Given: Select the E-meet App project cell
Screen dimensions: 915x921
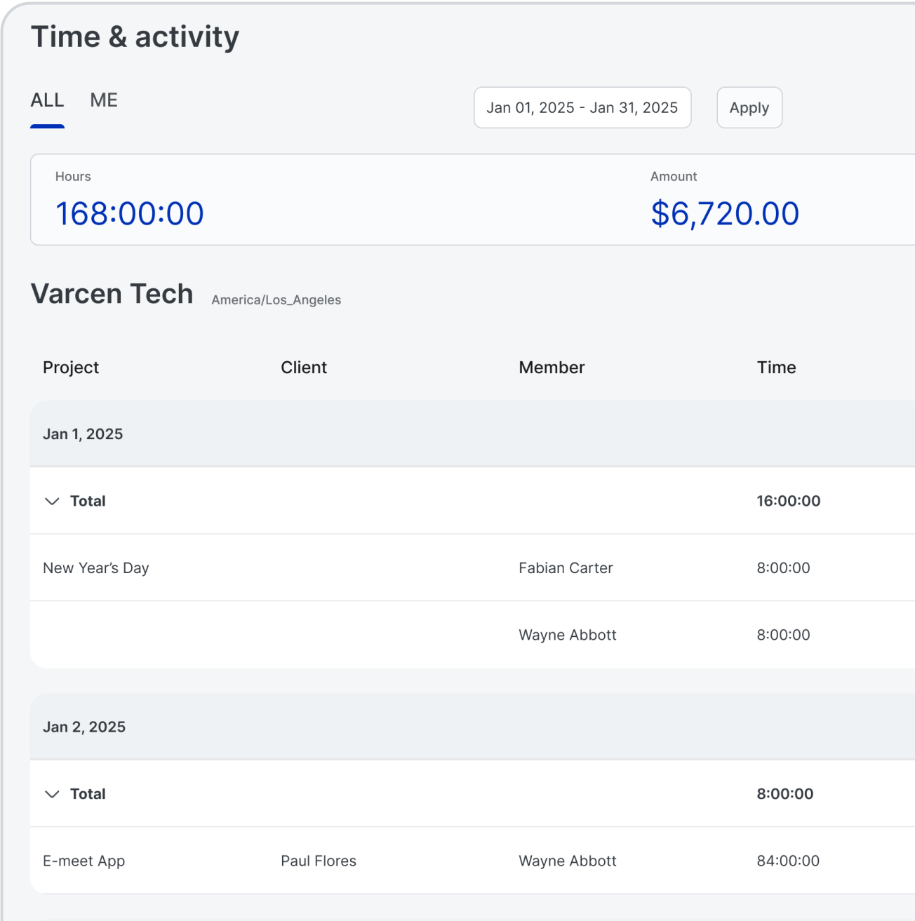Looking at the screenshot, I should (84, 861).
